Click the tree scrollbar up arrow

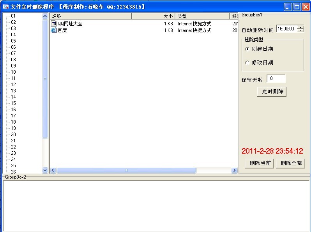pos(45,16)
